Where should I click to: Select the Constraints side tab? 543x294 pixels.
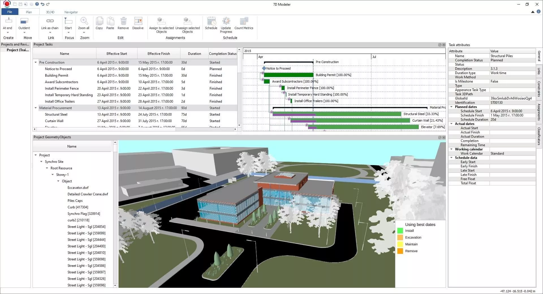click(539, 89)
